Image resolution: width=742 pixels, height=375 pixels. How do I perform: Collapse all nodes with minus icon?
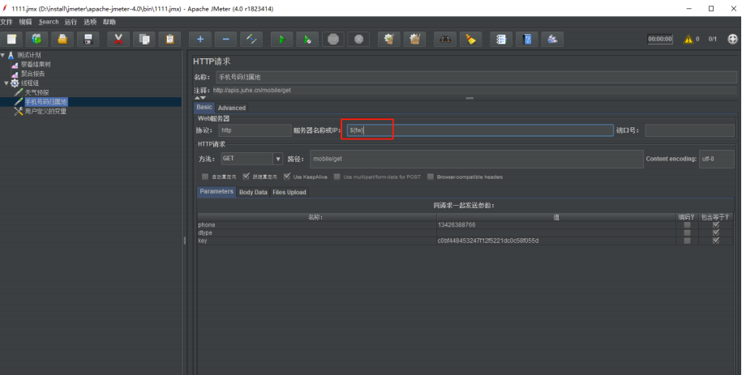(225, 39)
